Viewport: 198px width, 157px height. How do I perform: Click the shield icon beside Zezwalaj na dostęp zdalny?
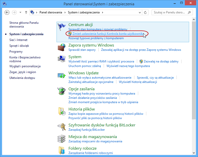[x=141, y=61]
